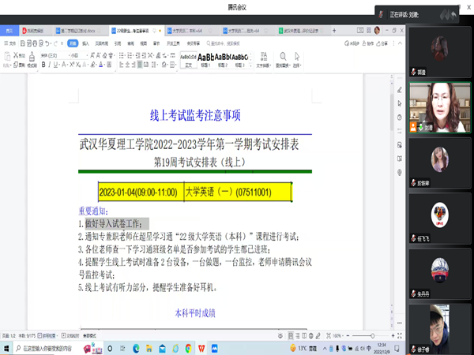The image size is (474, 355).
Task: Switch to the 开发工具 ribbon tab
Action: 173,43
